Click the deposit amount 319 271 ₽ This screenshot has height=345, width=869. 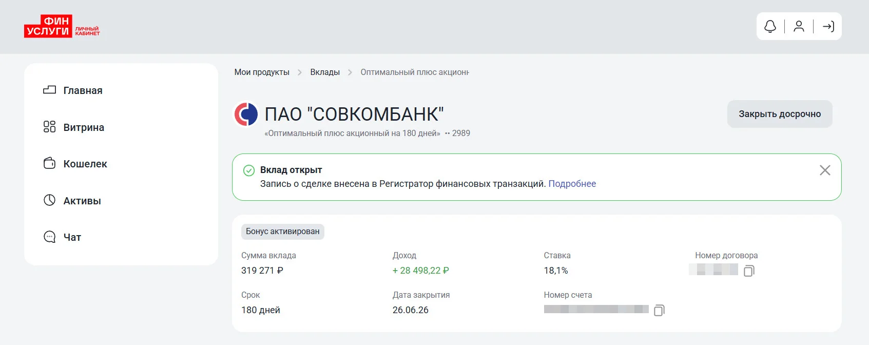point(262,271)
